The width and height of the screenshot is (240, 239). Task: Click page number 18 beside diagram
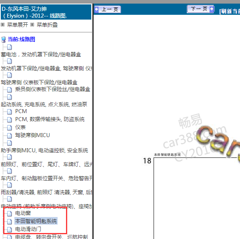pyautogui.click(x=147, y=161)
